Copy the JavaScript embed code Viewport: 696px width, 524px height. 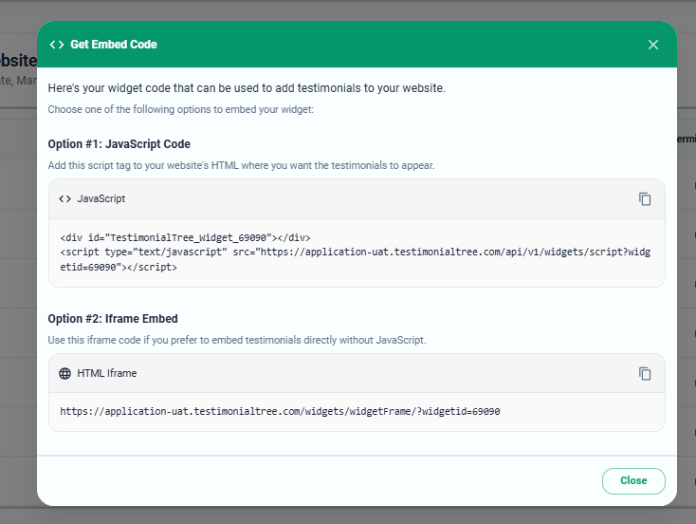click(x=645, y=199)
